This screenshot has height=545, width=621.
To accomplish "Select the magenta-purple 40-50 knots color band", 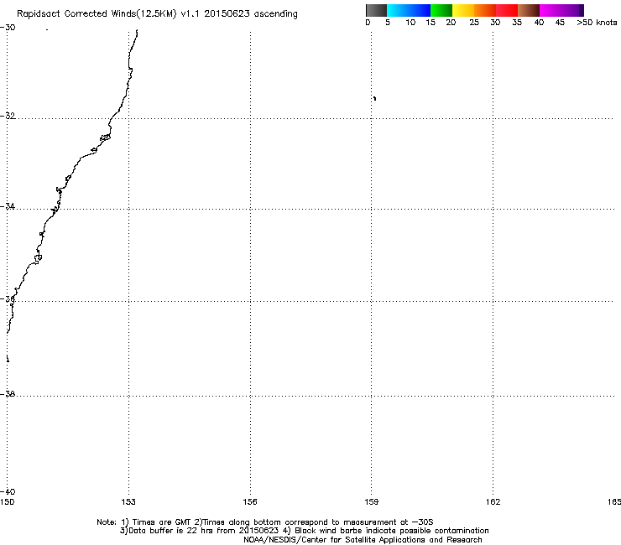I will coord(561,10).
